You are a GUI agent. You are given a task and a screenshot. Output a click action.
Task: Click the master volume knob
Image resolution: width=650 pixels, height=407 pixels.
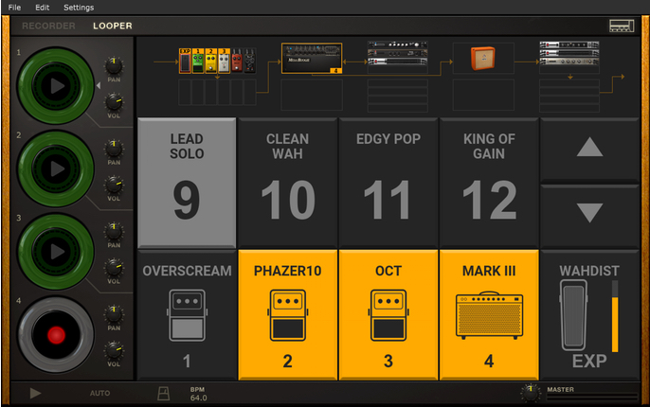coord(528,392)
